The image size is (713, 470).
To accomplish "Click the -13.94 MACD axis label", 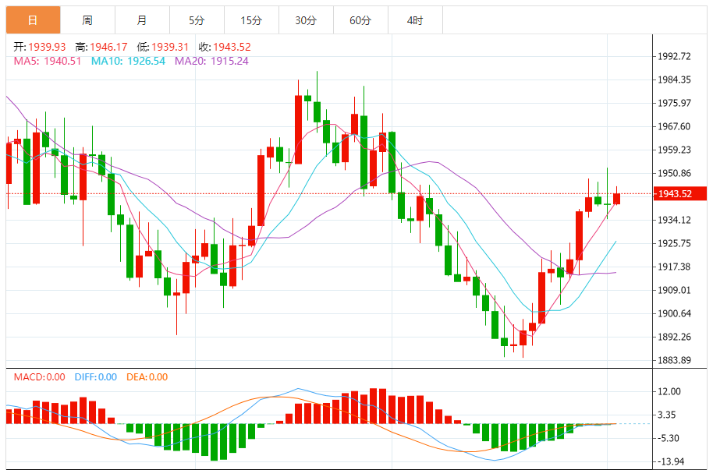I will point(671,461).
